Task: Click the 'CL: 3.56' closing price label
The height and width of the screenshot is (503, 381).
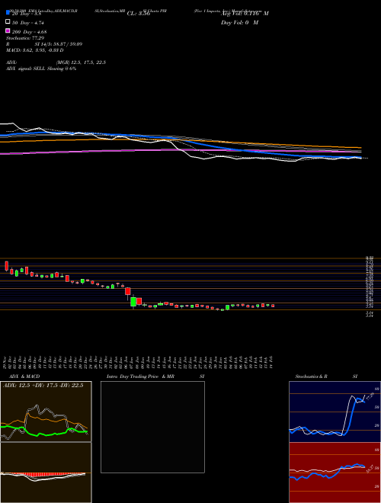Action: [139, 14]
